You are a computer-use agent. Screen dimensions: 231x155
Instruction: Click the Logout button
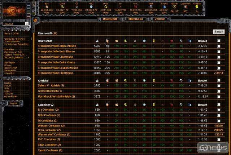click(x=13, y=103)
